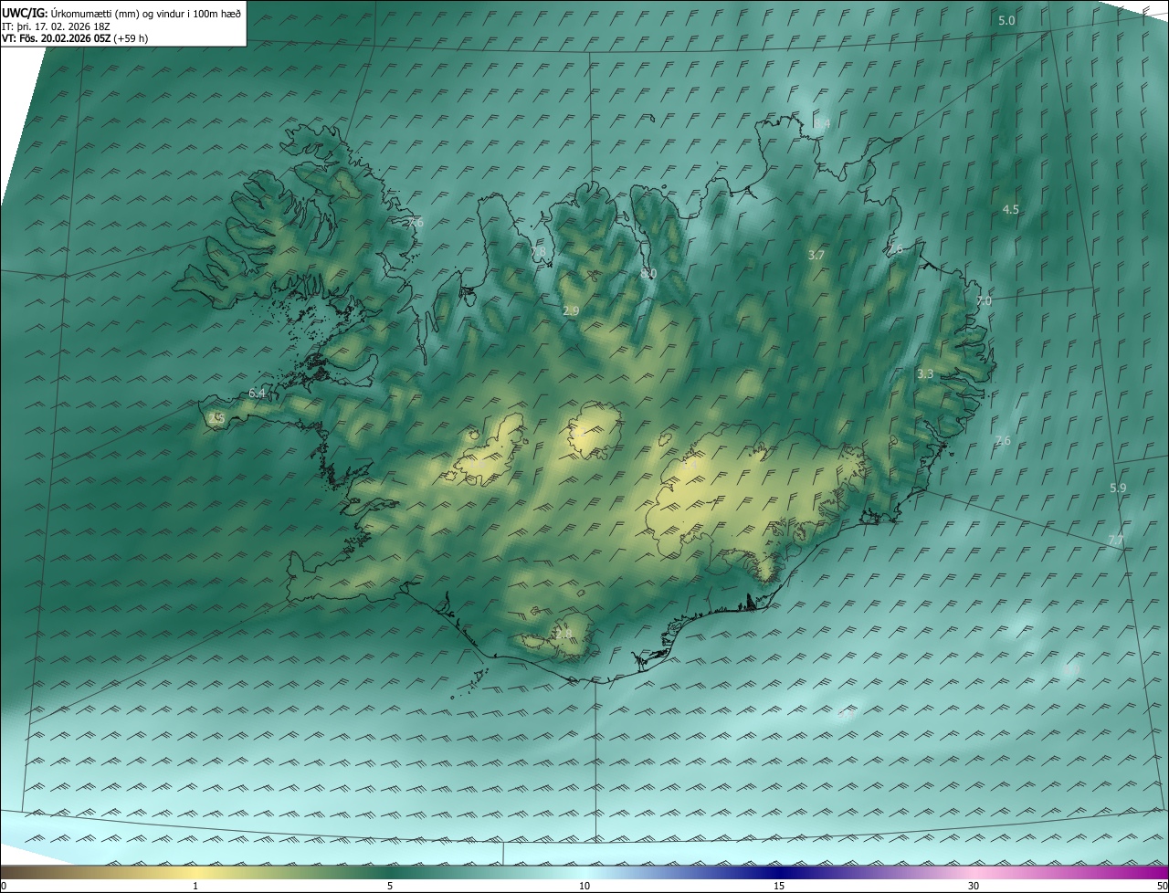This screenshot has width=1169, height=893.
Task: Select the 8.0 value on the map
Action: (648, 274)
